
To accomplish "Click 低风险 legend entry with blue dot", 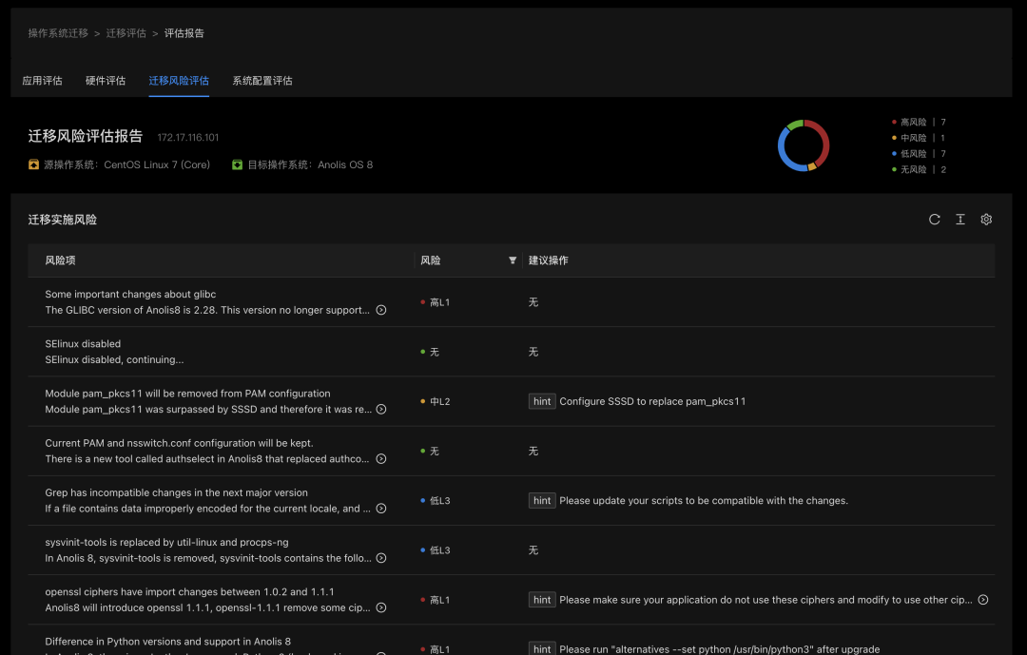I will click(x=919, y=153).
